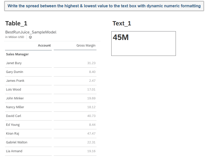Select the Account column header
206x158 pixels.
(x=44, y=46)
